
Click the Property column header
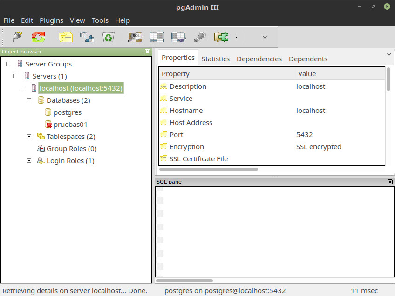[x=227, y=74]
